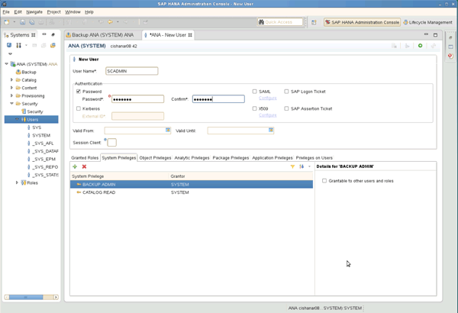The height and width of the screenshot is (313, 458).
Task: Click the Configure link under X509
Action: coord(268,115)
